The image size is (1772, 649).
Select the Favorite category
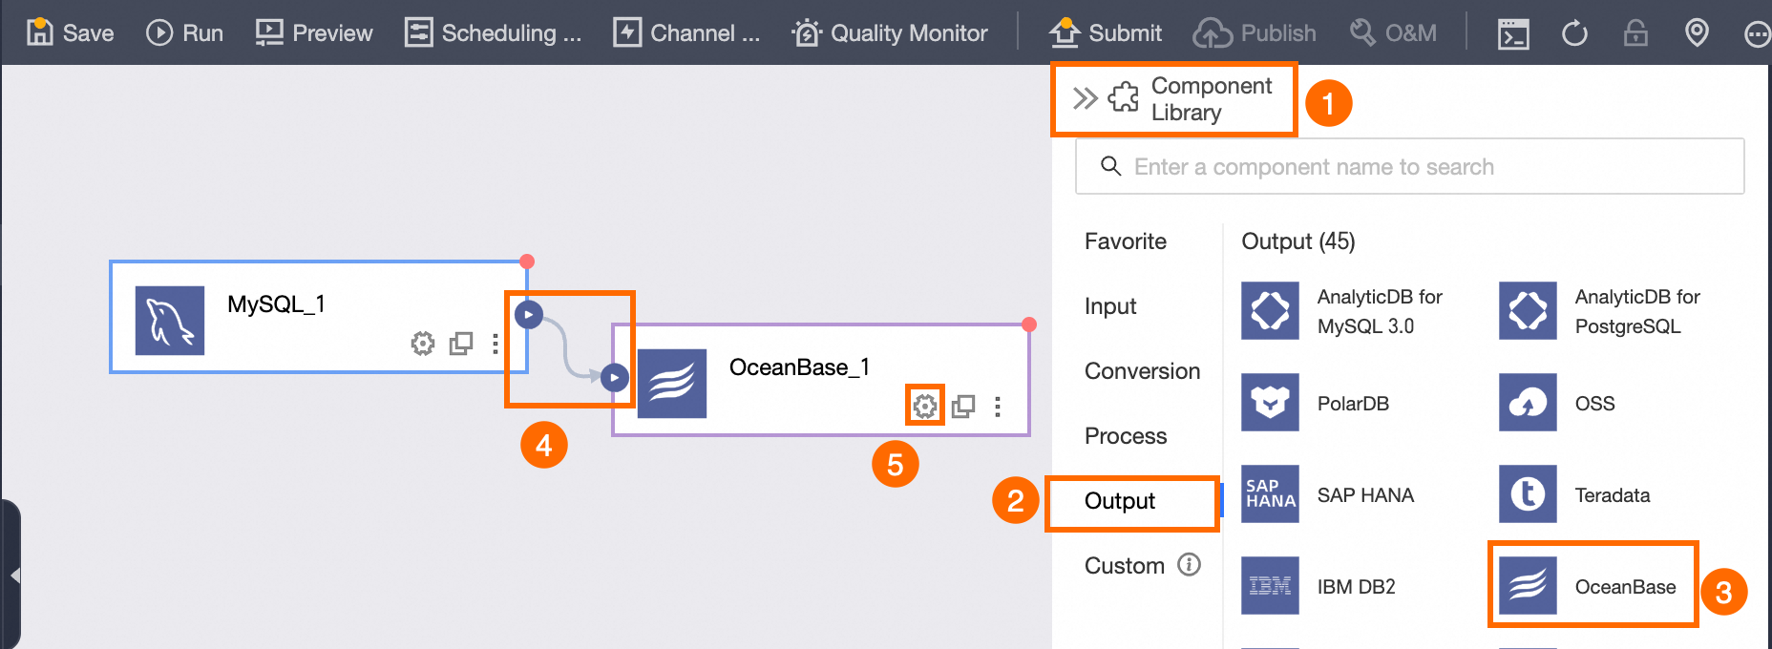[x=1125, y=241]
